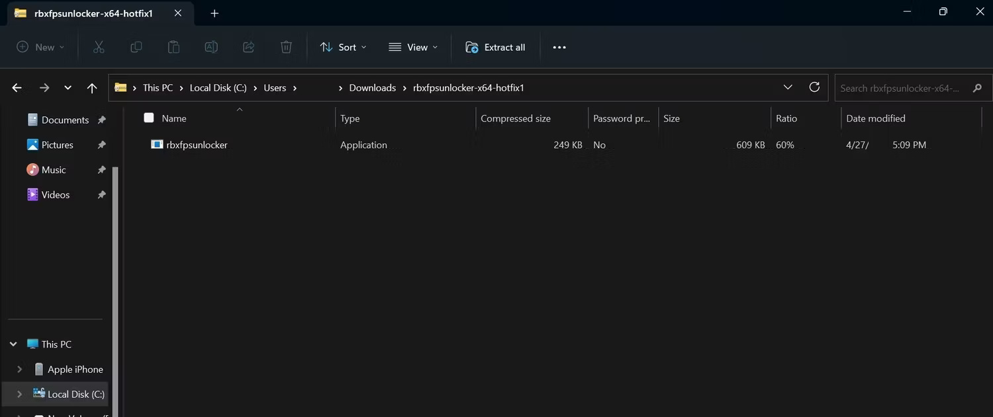Click the Cut icon in the toolbar

(x=98, y=47)
